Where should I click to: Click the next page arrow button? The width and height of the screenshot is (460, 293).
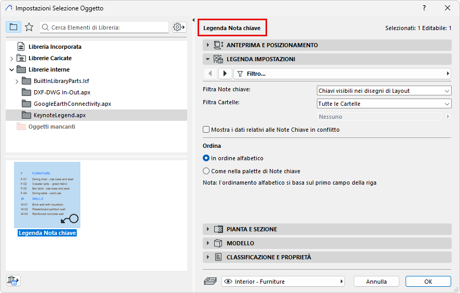click(x=225, y=74)
